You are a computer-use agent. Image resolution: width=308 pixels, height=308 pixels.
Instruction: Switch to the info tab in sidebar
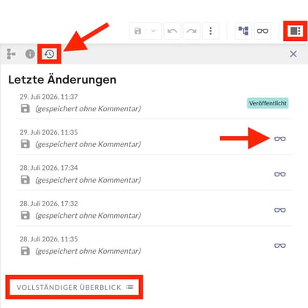tap(30, 54)
